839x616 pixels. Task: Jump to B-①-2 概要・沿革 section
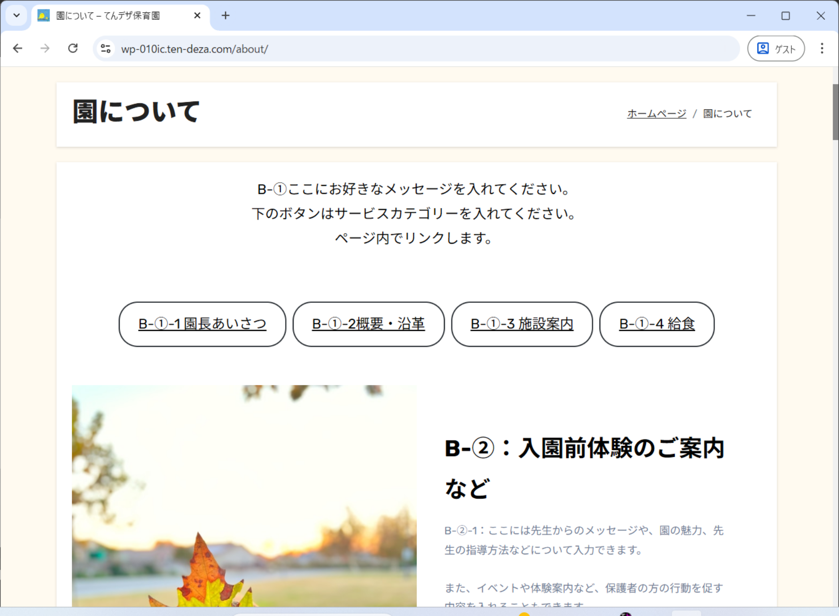tap(368, 324)
